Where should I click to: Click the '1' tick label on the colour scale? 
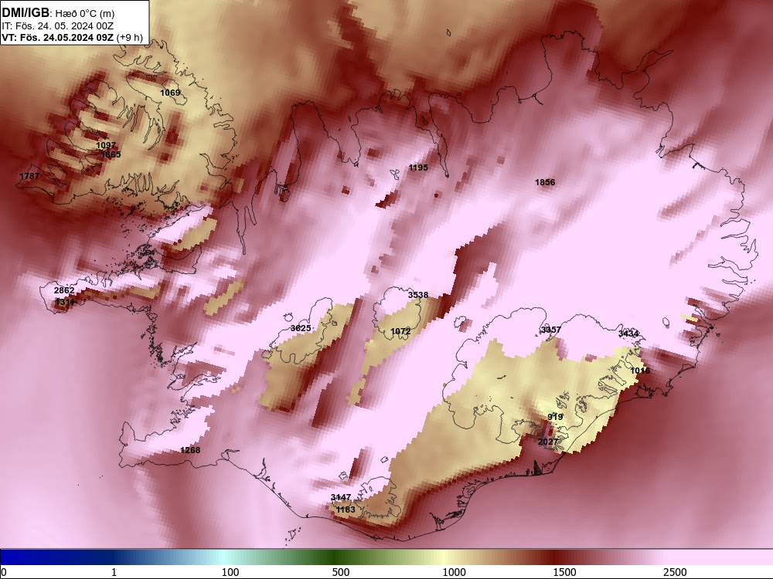click(x=114, y=572)
